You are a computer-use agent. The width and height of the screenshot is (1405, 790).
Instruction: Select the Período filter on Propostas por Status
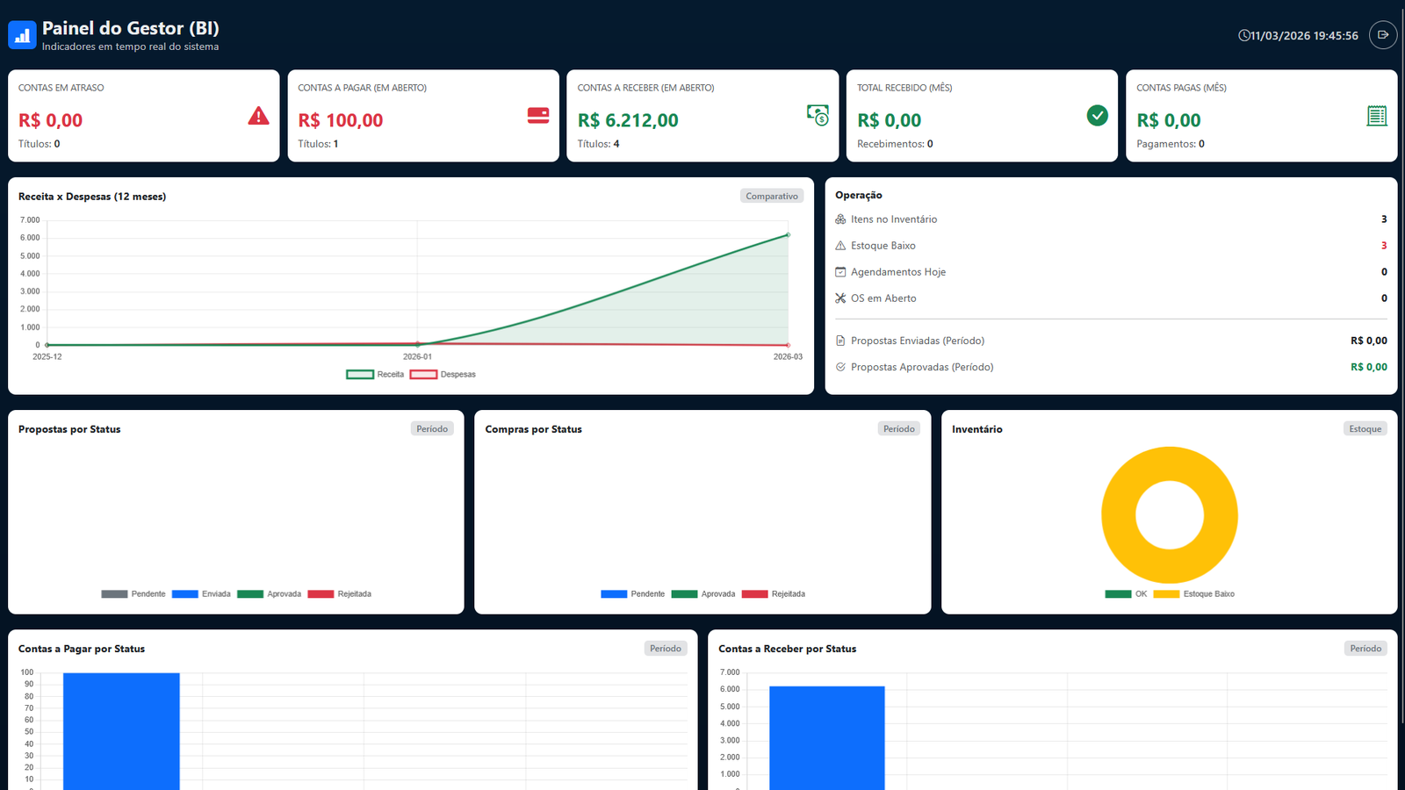(x=432, y=428)
